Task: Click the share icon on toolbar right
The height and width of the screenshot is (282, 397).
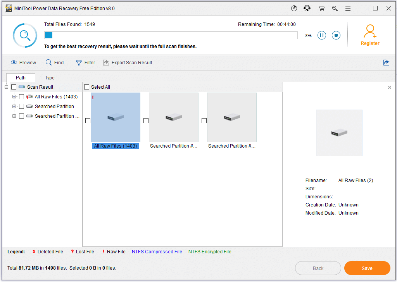Action: click(386, 62)
